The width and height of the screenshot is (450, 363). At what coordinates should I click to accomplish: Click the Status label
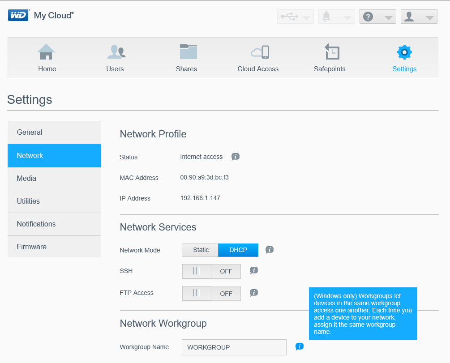click(x=129, y=157)
